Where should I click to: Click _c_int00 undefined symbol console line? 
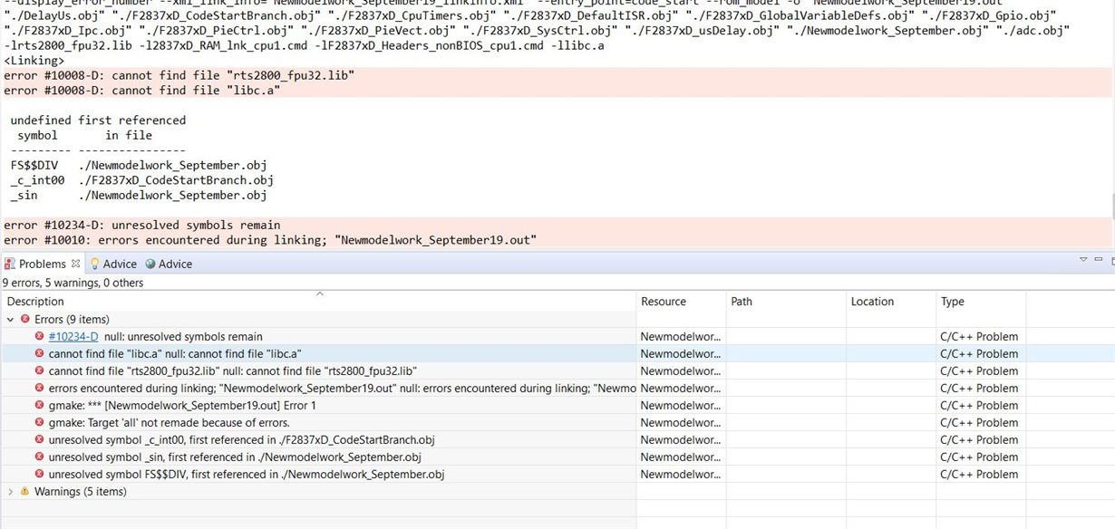(142, 180)
